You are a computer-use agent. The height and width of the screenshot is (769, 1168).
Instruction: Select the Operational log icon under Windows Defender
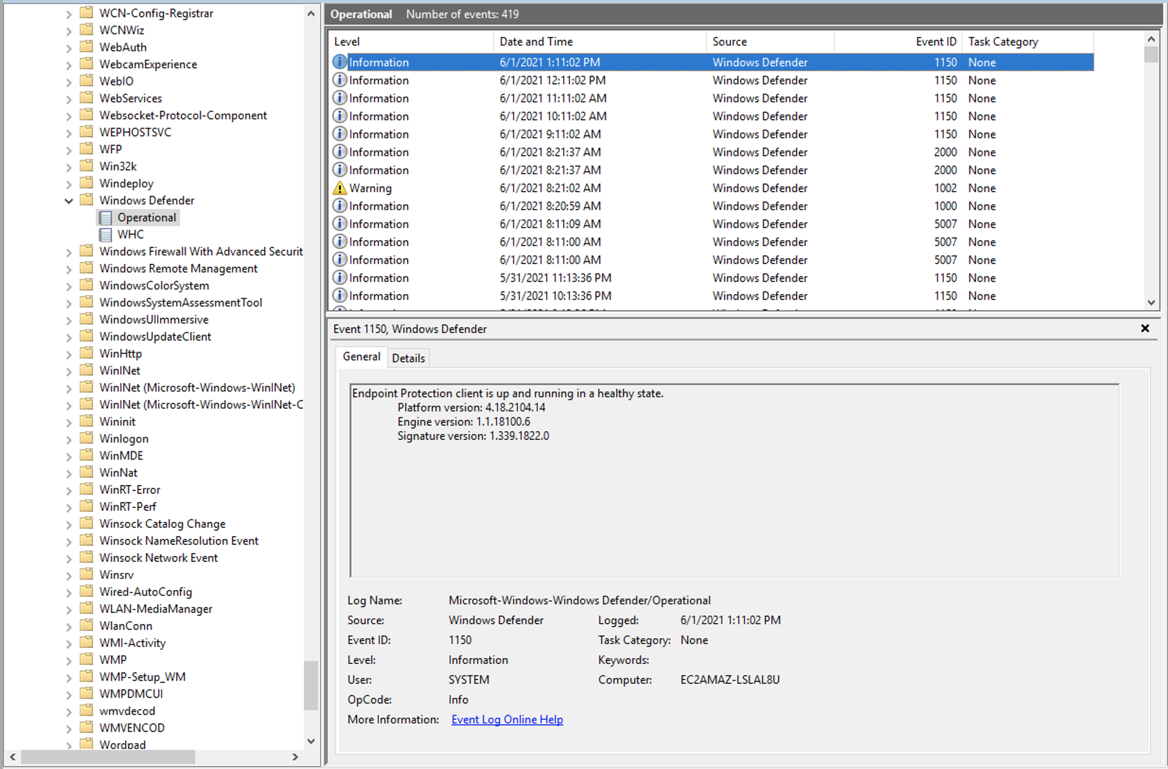click(106, 217)
